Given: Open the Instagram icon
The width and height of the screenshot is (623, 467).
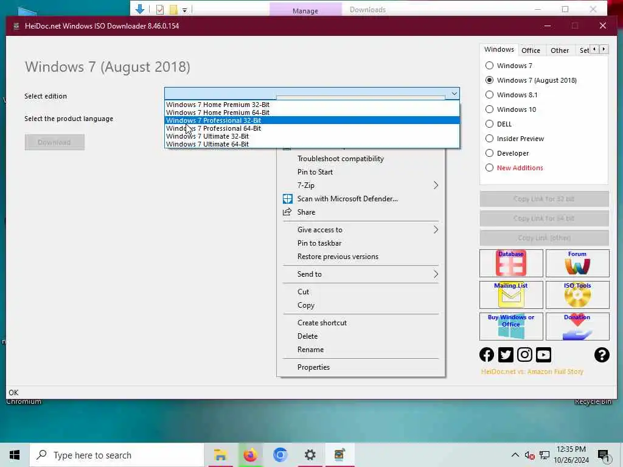Looking at the screenshot, I should pyautogui.click(x=524, y=355).
